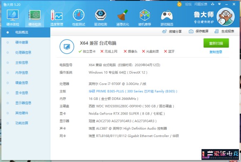The height and width of the screenshot is (162, 241).
Task: Click the Core i7-9700F processor value
Action: point(118,84)
